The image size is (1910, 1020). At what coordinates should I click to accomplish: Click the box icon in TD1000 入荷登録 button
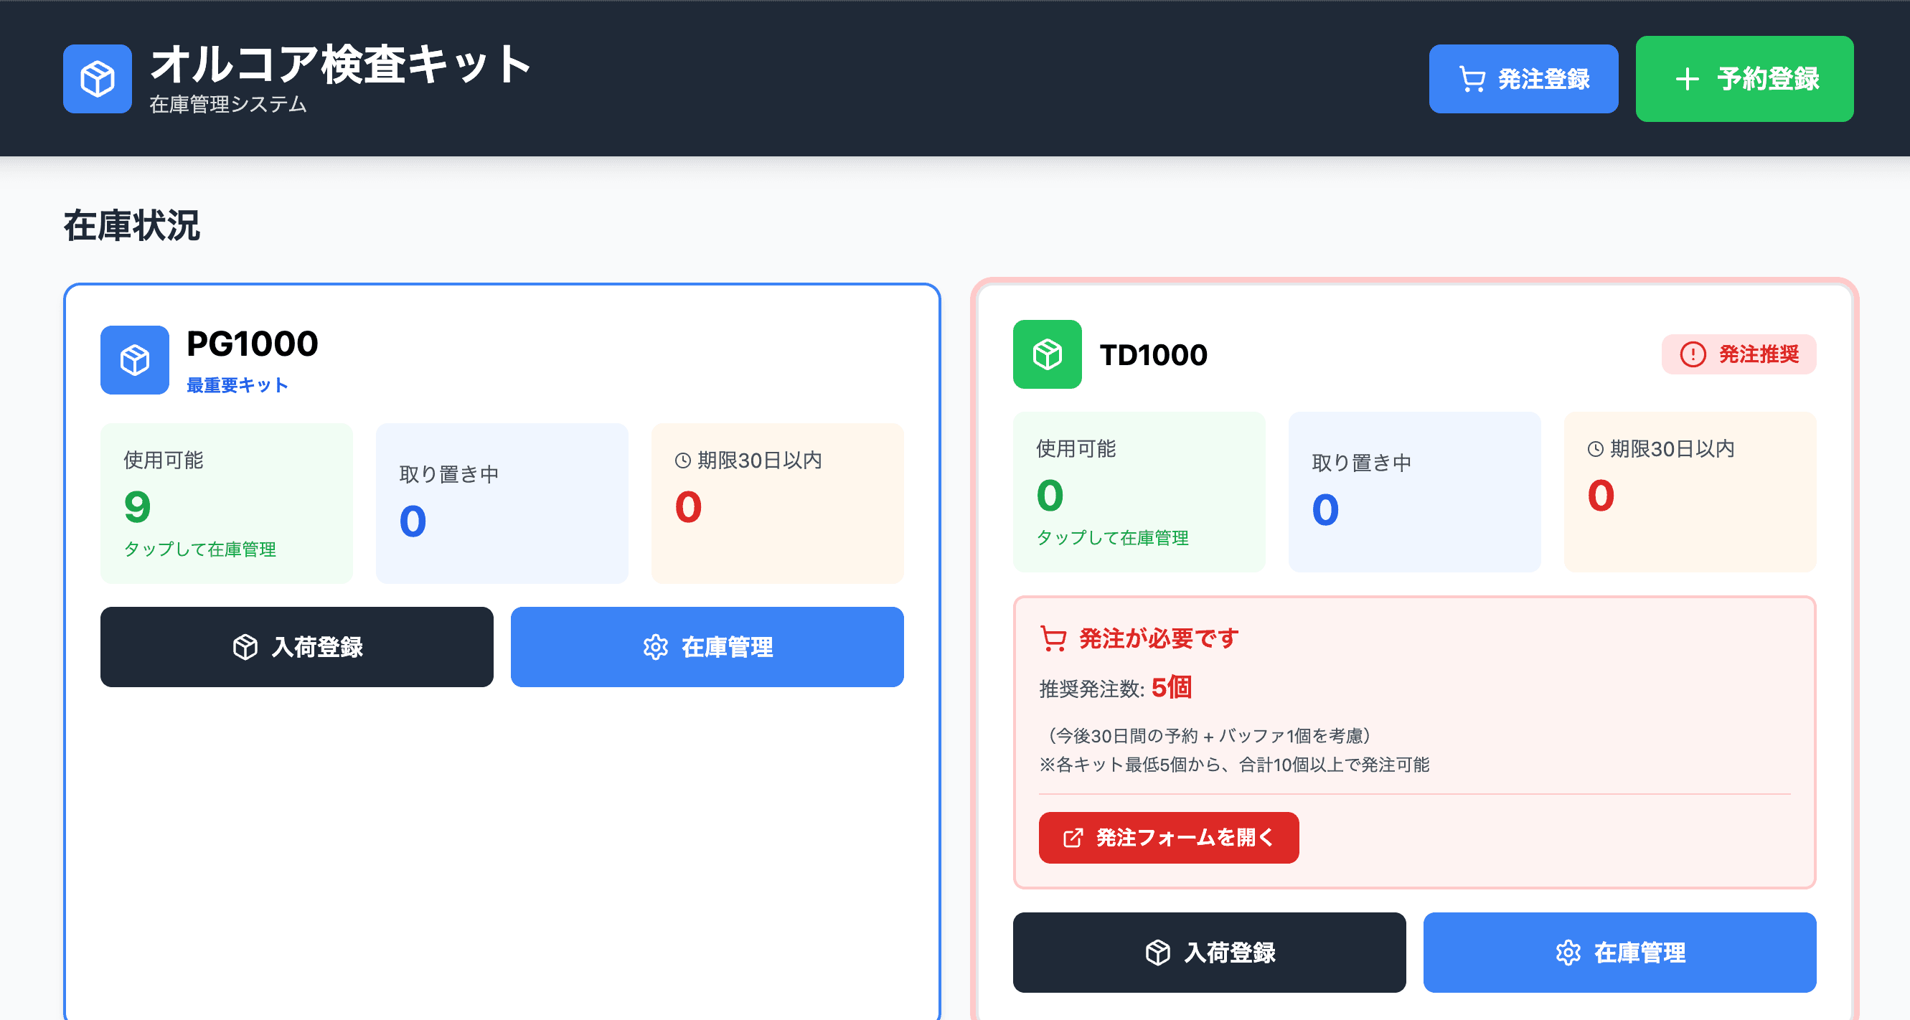[1158, 953]
